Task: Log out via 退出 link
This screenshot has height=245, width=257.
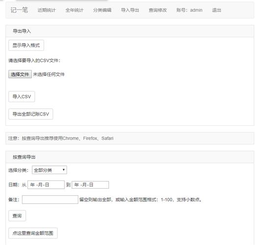Action: coord(217,10)
